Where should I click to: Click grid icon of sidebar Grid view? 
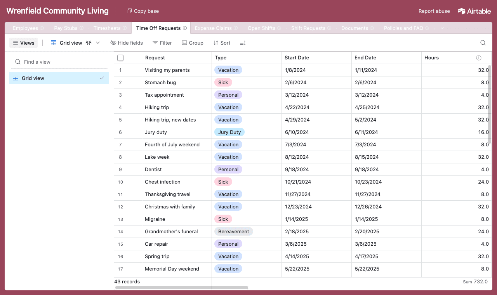click(16, 78)
